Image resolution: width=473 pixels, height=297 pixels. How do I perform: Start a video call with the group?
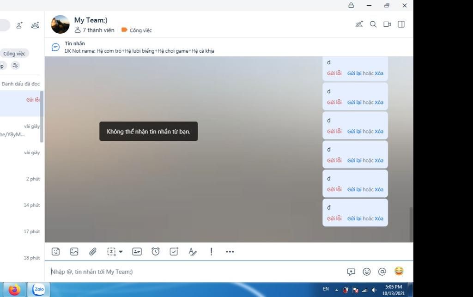click(x=388, y=24)
